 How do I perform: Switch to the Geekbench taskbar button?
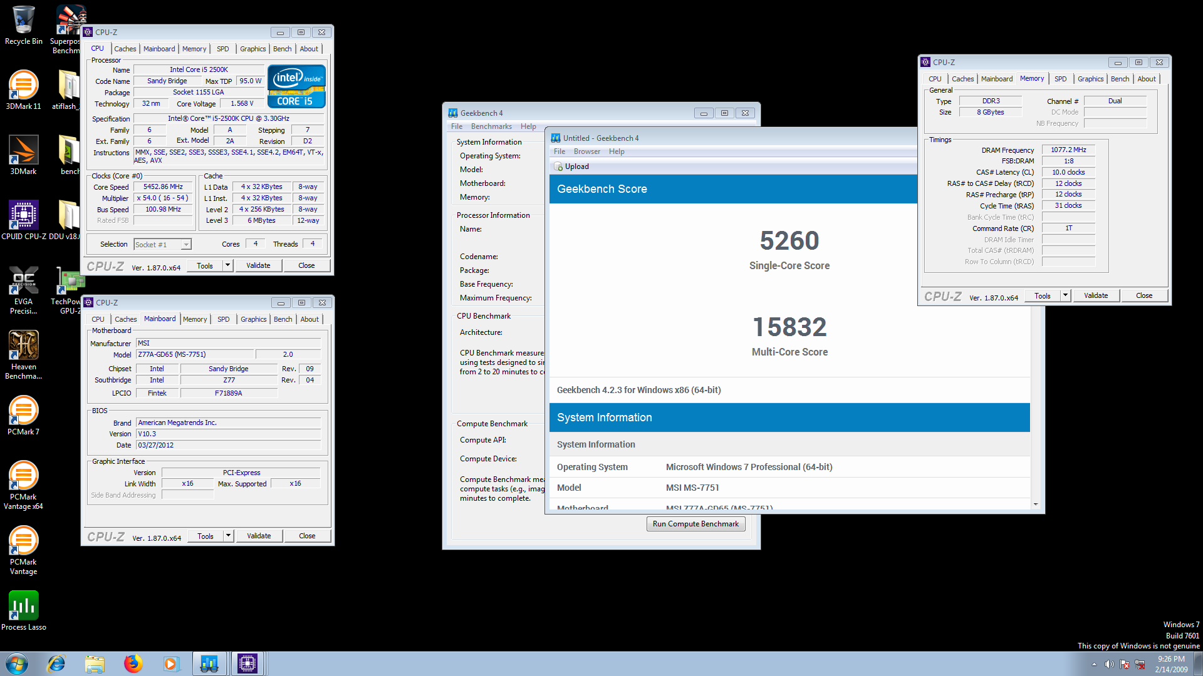point(209,663)
